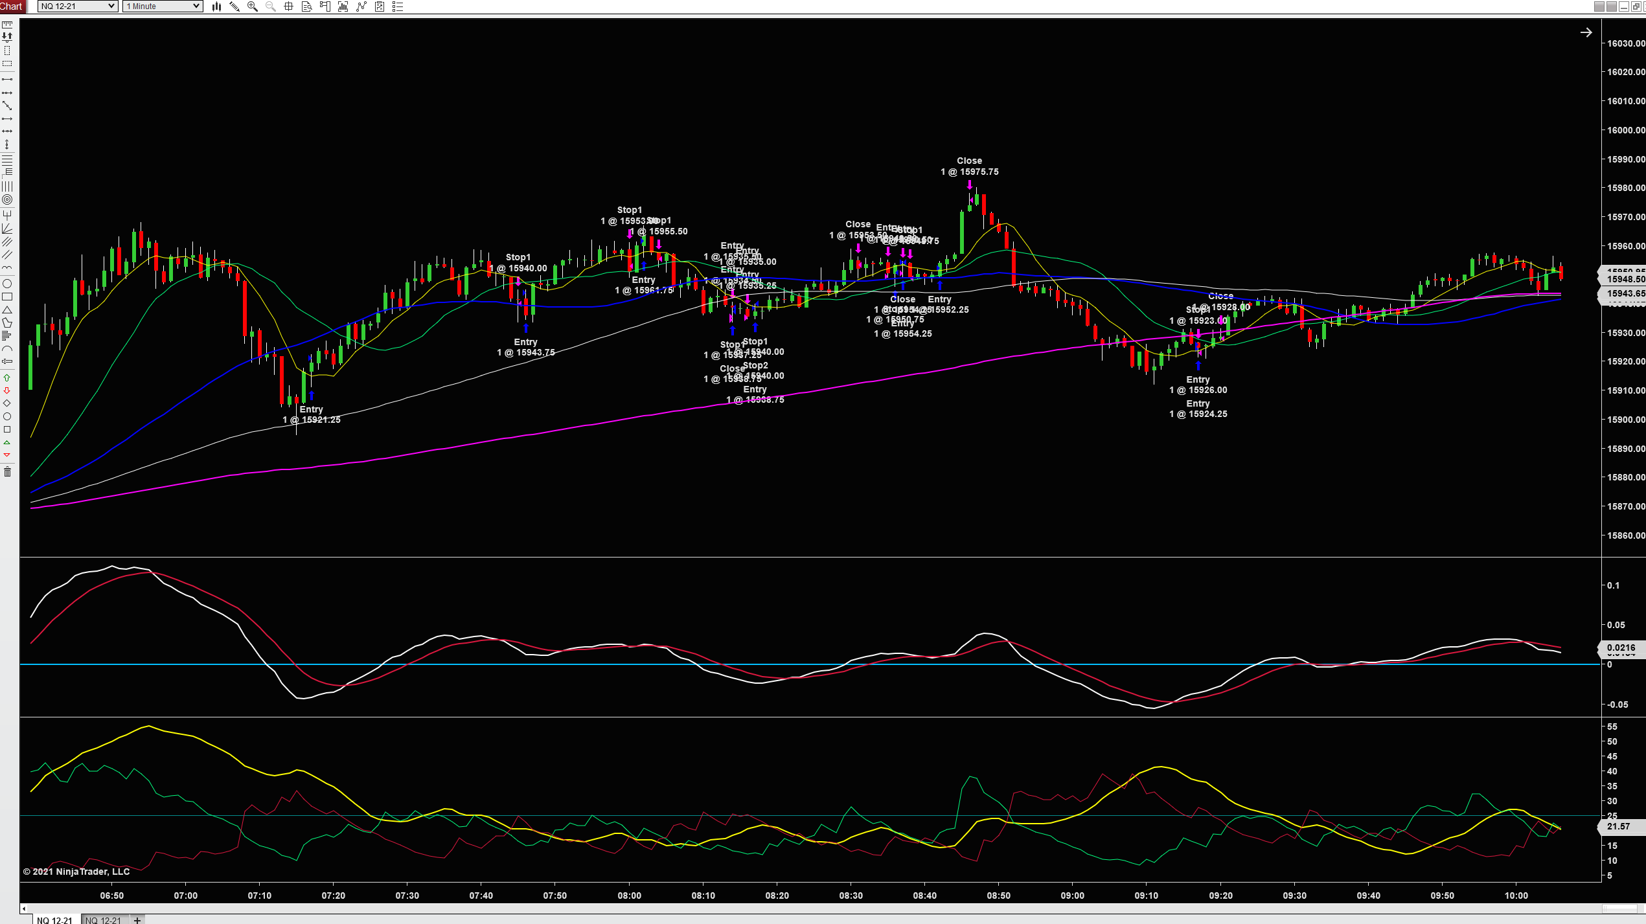Select the risk-reward up/down arrows tool
This screenshot has height=924, width=1646.
pos(7,38)
